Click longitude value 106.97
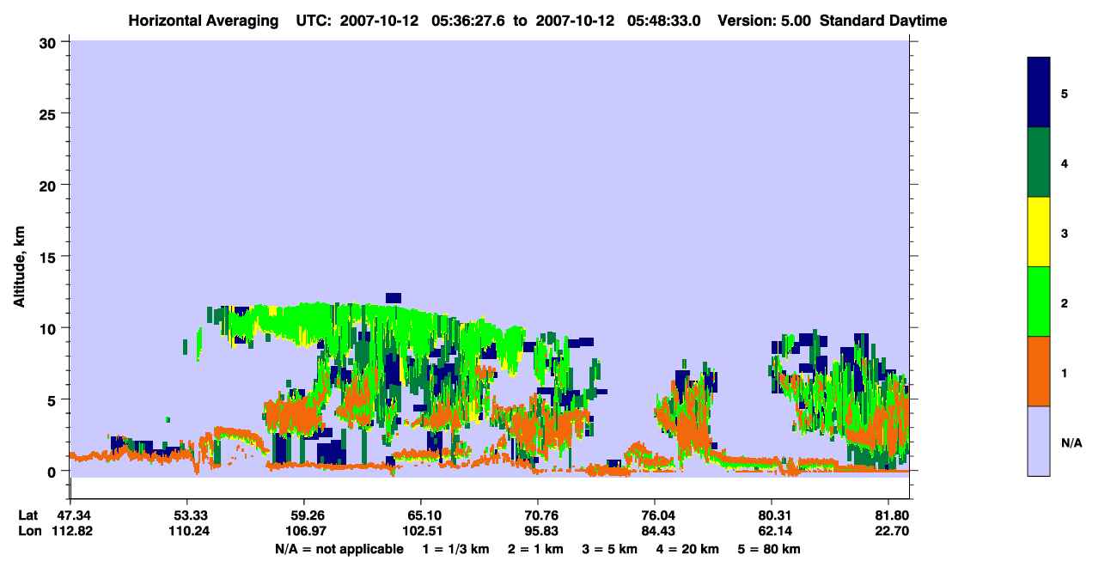Screen dimensions: 1117x573 coord(304,531)
